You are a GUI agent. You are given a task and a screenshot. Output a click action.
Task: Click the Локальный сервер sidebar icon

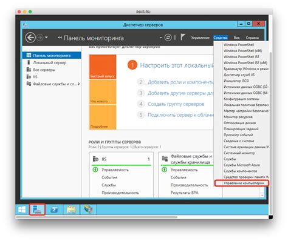point(29,62)
